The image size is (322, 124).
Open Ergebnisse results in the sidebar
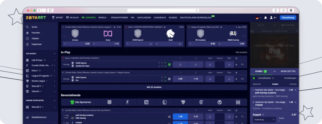pos(36,44)
